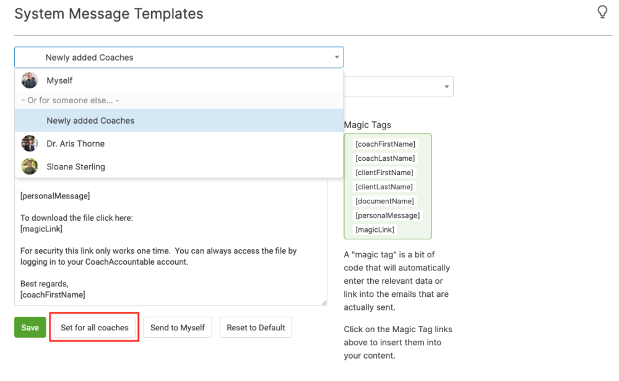Click the lightbulb help icon

click(x=602, y=11)
